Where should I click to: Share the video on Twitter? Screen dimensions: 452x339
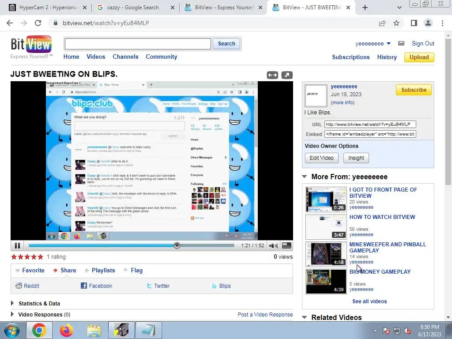pos(158,286)
